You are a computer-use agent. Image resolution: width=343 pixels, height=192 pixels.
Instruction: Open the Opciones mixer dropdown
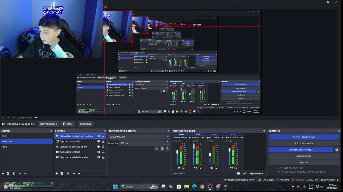coord(257,174)
